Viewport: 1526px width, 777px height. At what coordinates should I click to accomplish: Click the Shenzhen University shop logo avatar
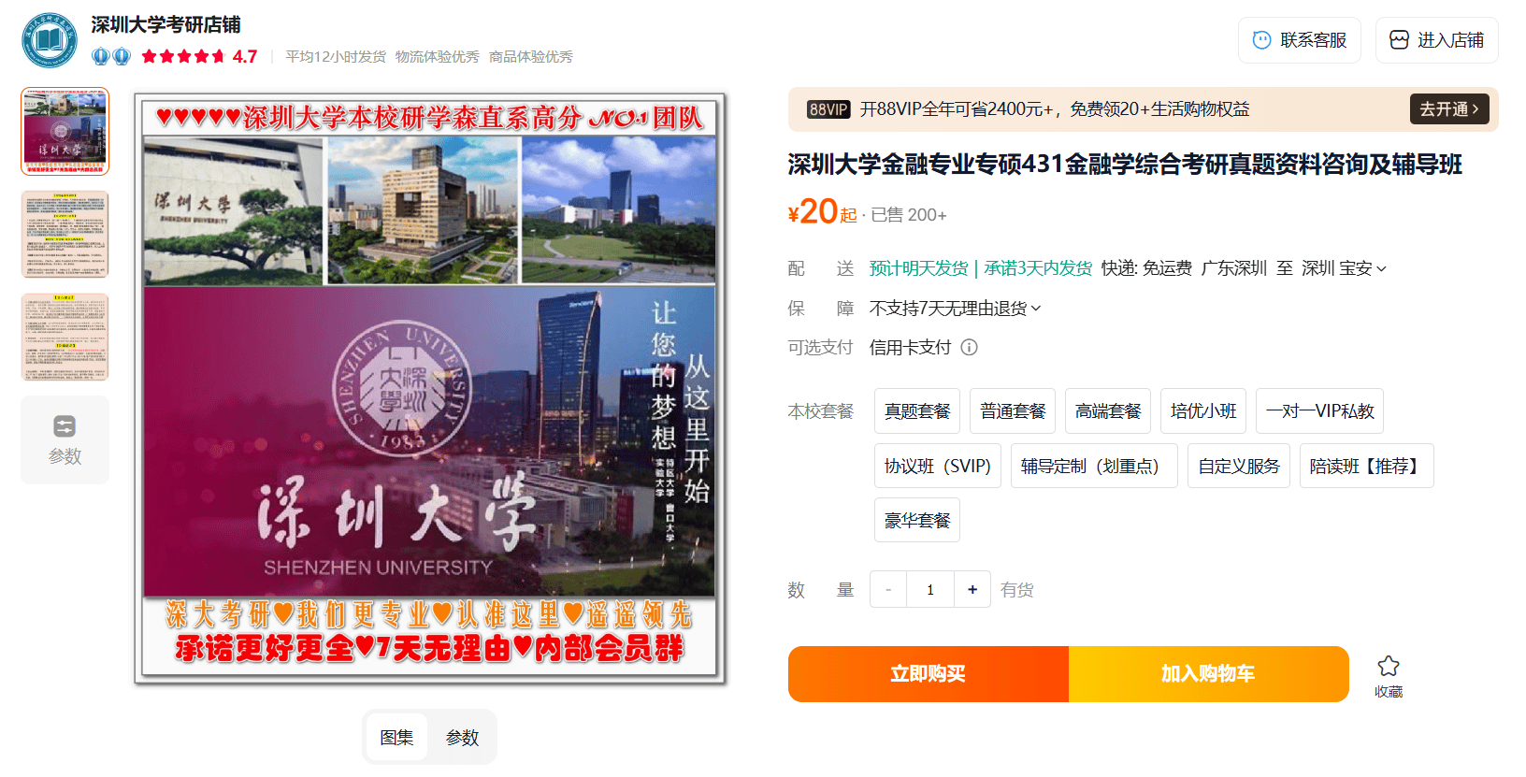point(50,40)
